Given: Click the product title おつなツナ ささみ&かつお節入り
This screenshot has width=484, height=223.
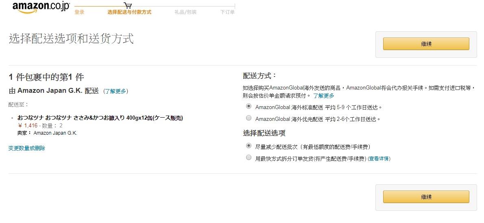Looking at the screenshot, I should coord(100,118).
